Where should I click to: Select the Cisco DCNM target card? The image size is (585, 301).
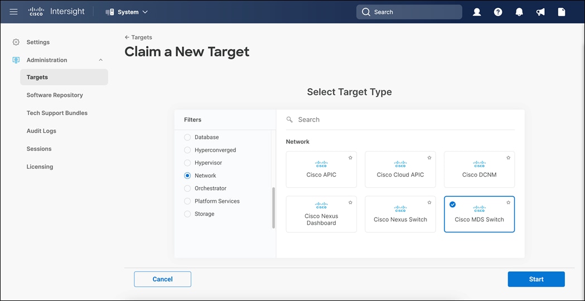[480, 169]
